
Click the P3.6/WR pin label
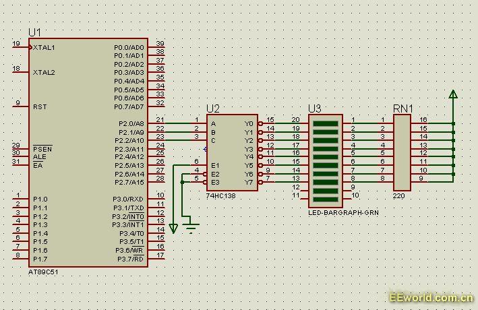(x=129, y=250)
